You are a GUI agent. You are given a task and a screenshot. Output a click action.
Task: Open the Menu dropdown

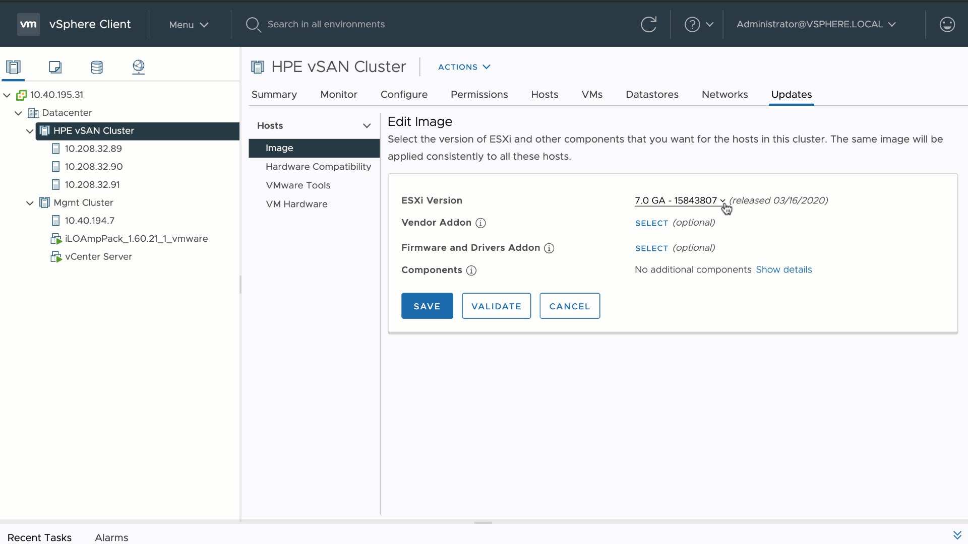189,25
